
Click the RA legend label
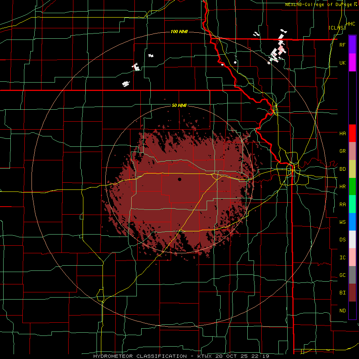click(x=342, y=205)
